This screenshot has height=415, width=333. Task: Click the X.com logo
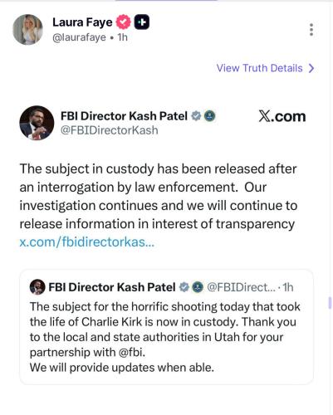point(282,116)
